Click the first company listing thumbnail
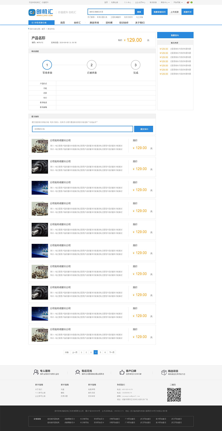This screenshot has height=431, width=222. point(40,146)
